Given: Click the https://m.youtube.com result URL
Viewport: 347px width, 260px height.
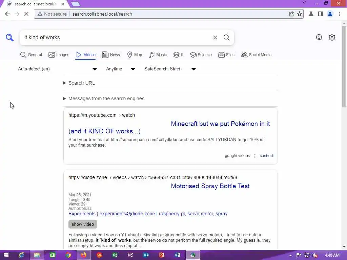Looking at the screenshot, I should click(x=102, y=115).
